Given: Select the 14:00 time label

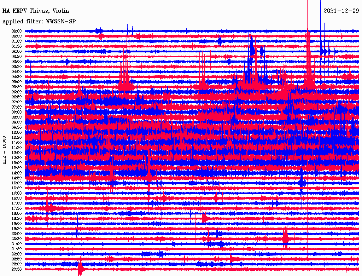Looking at the screenshot, I should (x=17, y=173).
